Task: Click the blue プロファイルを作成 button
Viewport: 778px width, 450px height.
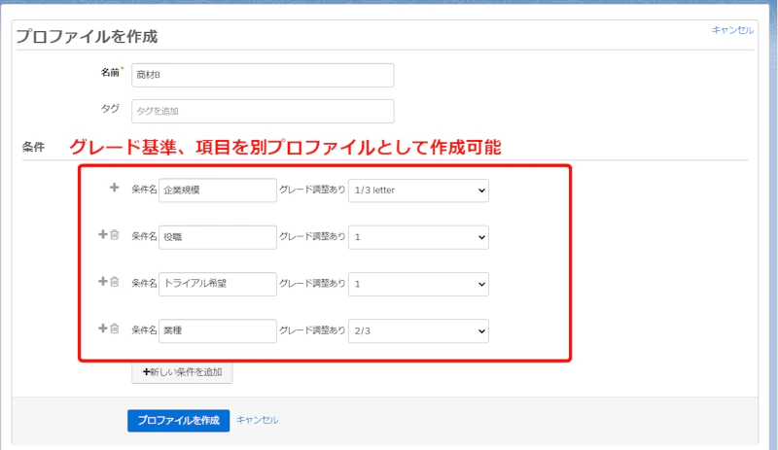Action: pos(179,420)
